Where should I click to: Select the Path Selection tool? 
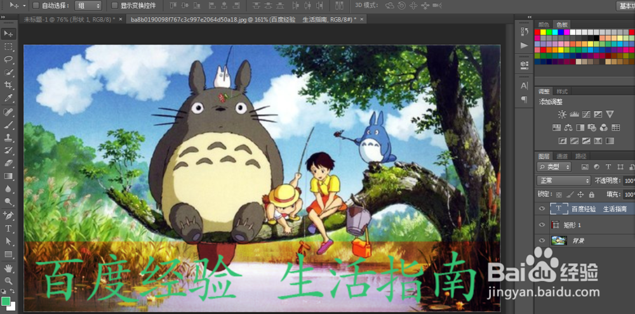pos(8,241)
